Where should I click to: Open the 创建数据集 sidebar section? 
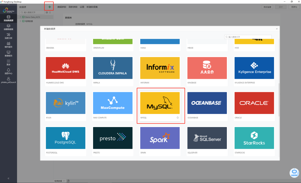tap(8, 27)
